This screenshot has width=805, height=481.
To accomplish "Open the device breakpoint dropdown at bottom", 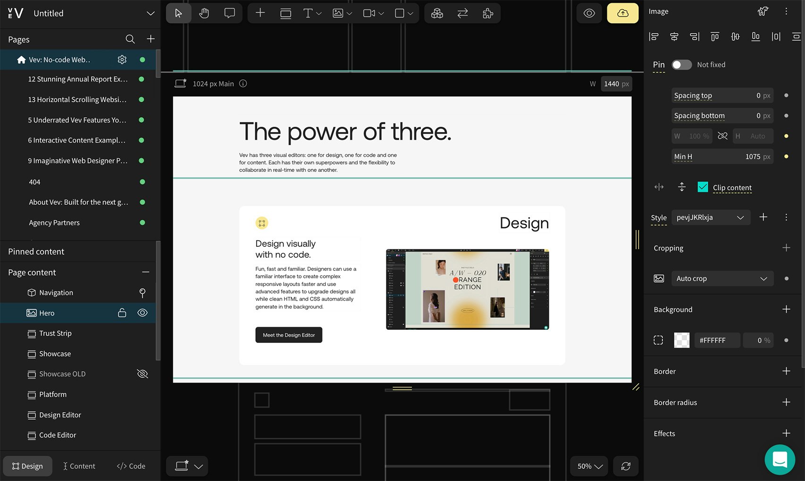I will pos(187,466).
